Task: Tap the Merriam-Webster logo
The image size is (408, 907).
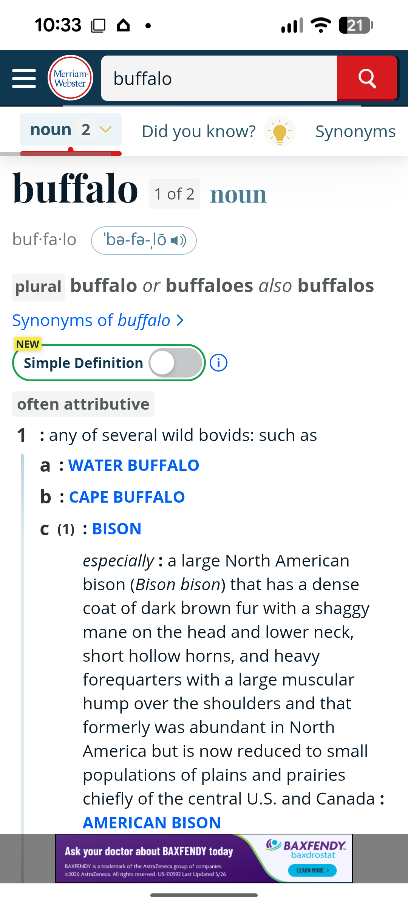Action: click(70, 78)
